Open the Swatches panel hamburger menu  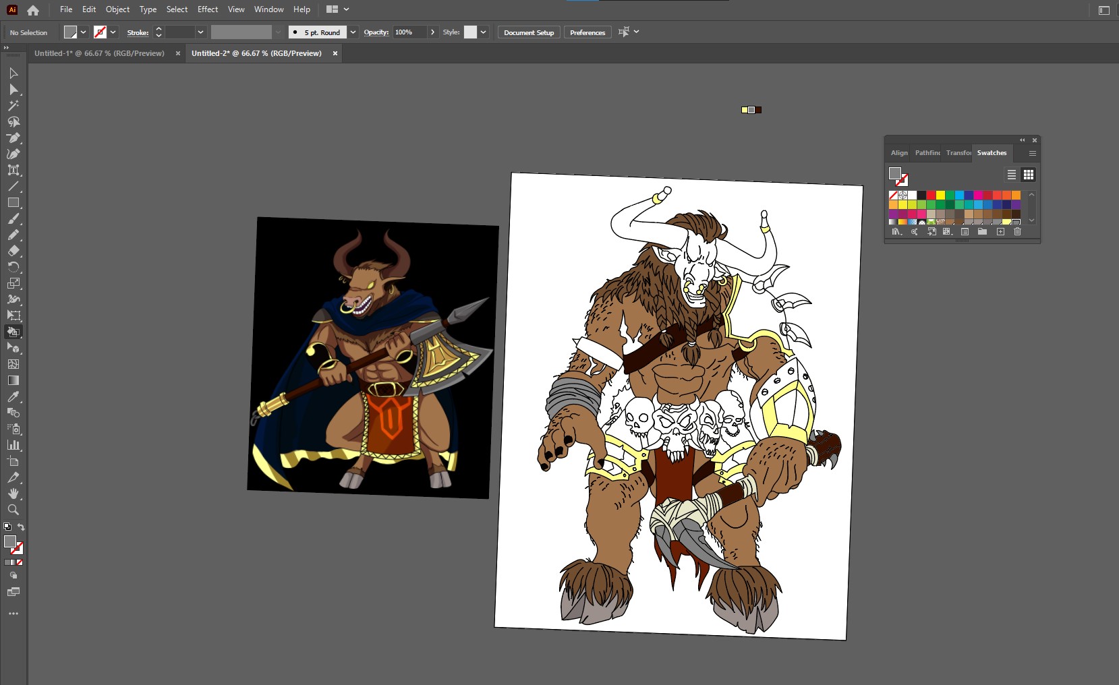coord(1032,153)
